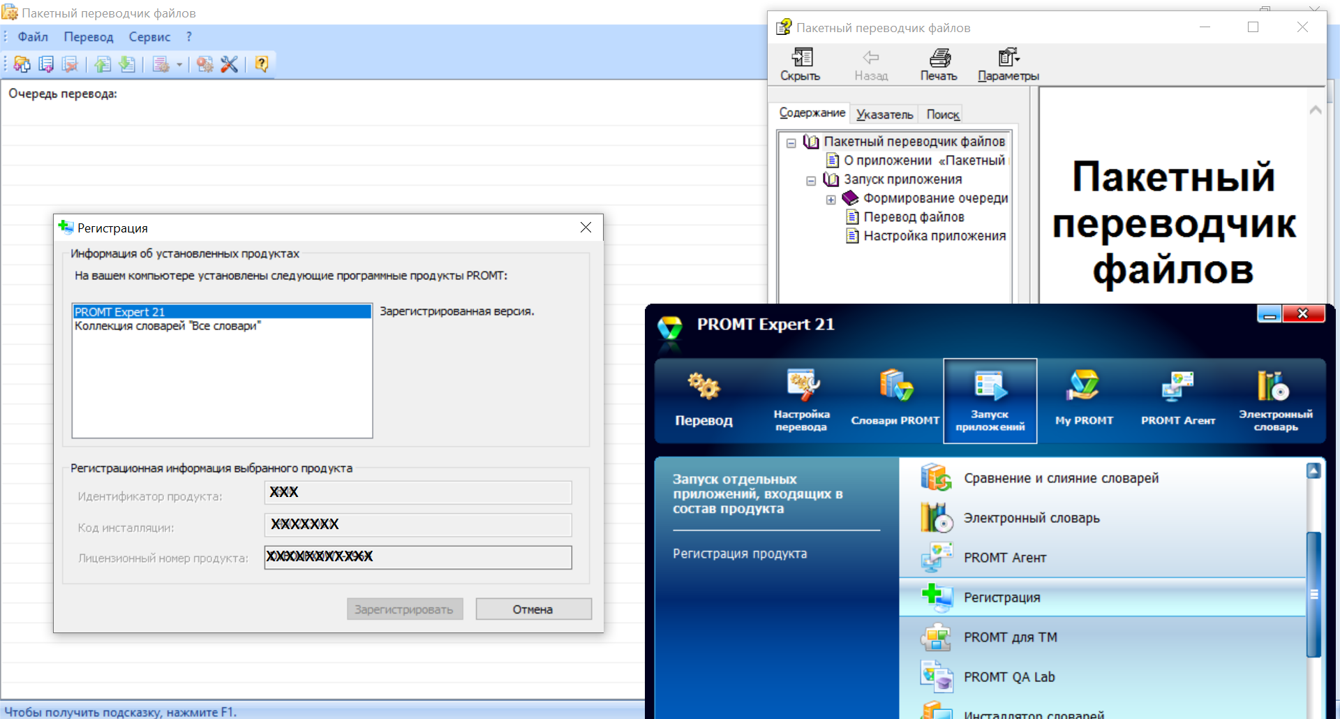The image size is (1340, 719).
Task: Click Скрыть in the help window toolbar
Action: (x=801, y=64)
